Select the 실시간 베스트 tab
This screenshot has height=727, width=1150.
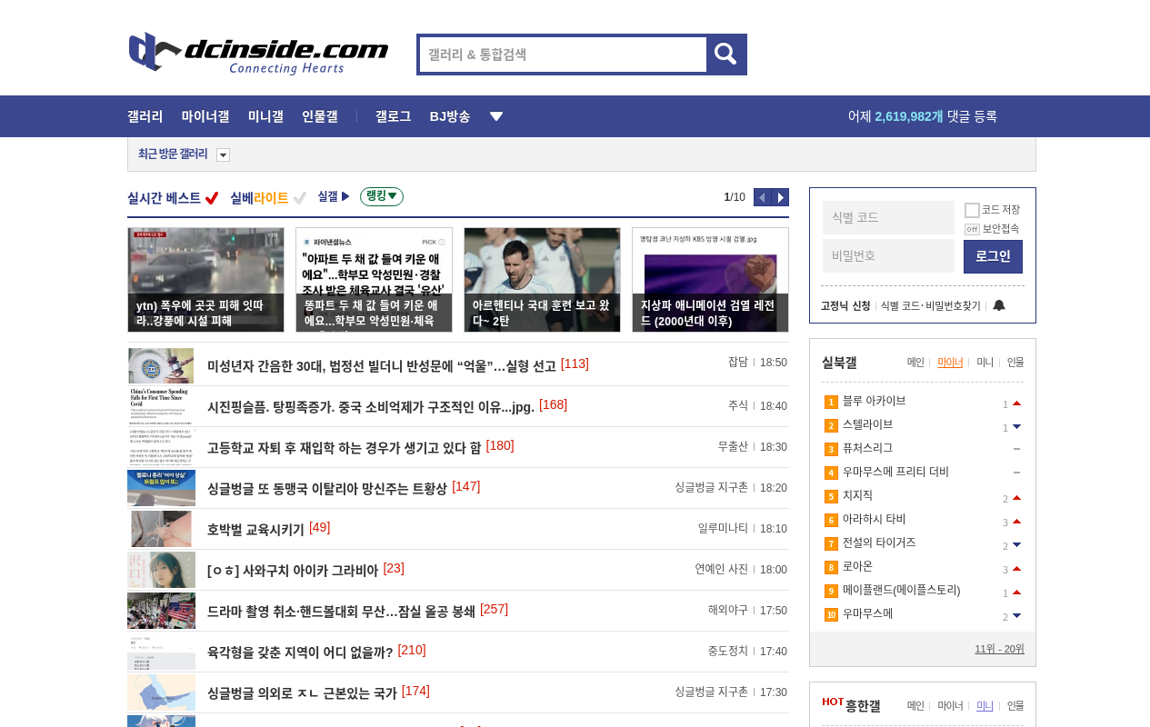click(x=164, y=198)
